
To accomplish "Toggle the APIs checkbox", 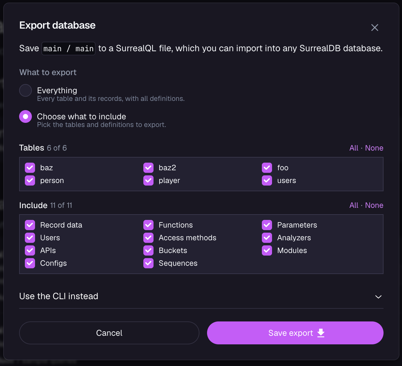I will coord(30,250).
